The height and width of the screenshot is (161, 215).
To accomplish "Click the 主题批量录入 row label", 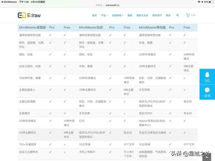I will click(27, 90).
